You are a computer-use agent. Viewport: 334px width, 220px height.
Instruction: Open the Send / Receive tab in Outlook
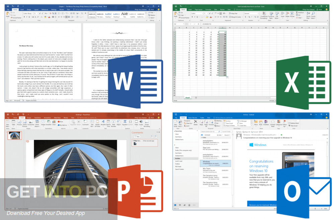pos(192,118)
